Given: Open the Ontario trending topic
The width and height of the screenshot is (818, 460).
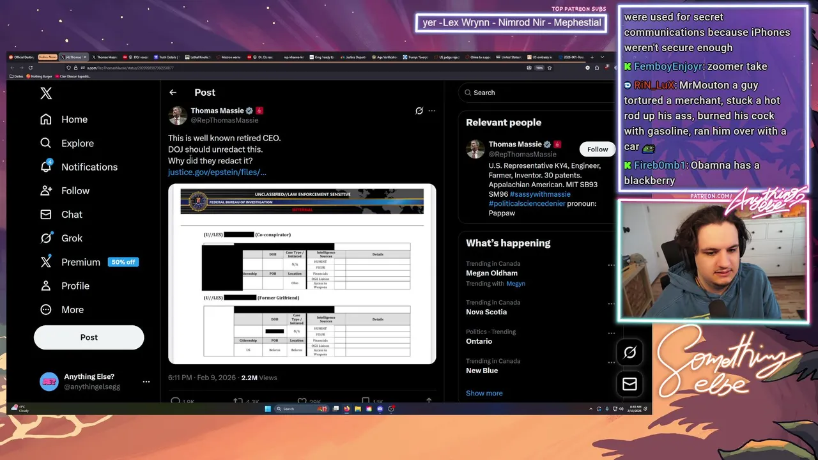Looking at the screenshot, I should coord(479,341).
